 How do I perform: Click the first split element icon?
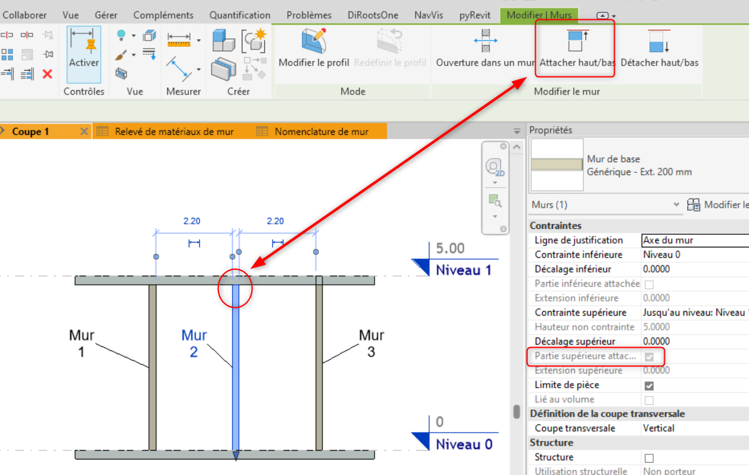tap(7, 35)
